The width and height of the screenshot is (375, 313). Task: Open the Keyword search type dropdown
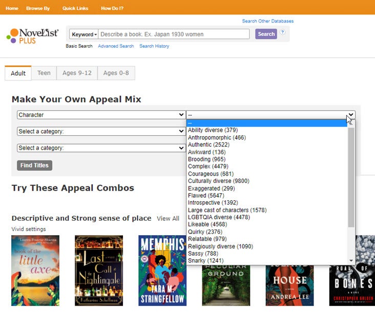point(84,34)
